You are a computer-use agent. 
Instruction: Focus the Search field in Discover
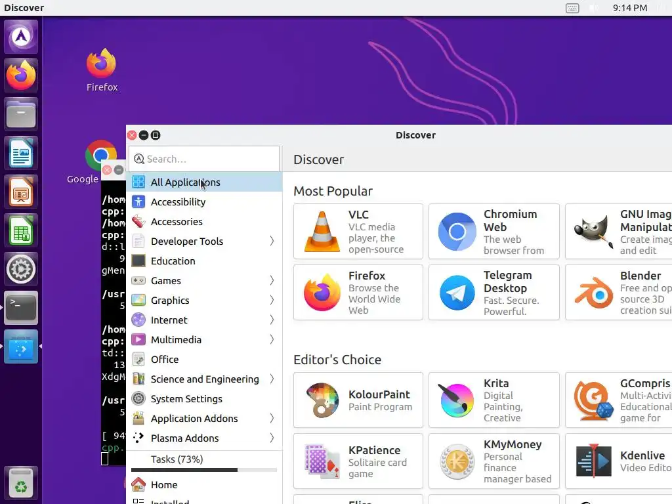(x=204, y=159)
